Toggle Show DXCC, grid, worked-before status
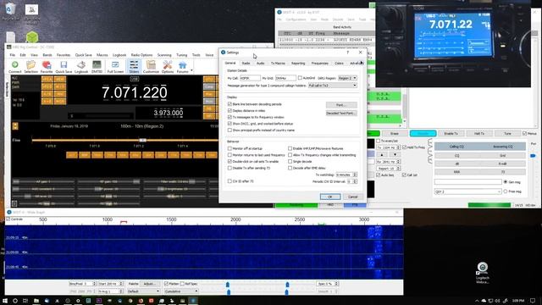 coord(230,124)
